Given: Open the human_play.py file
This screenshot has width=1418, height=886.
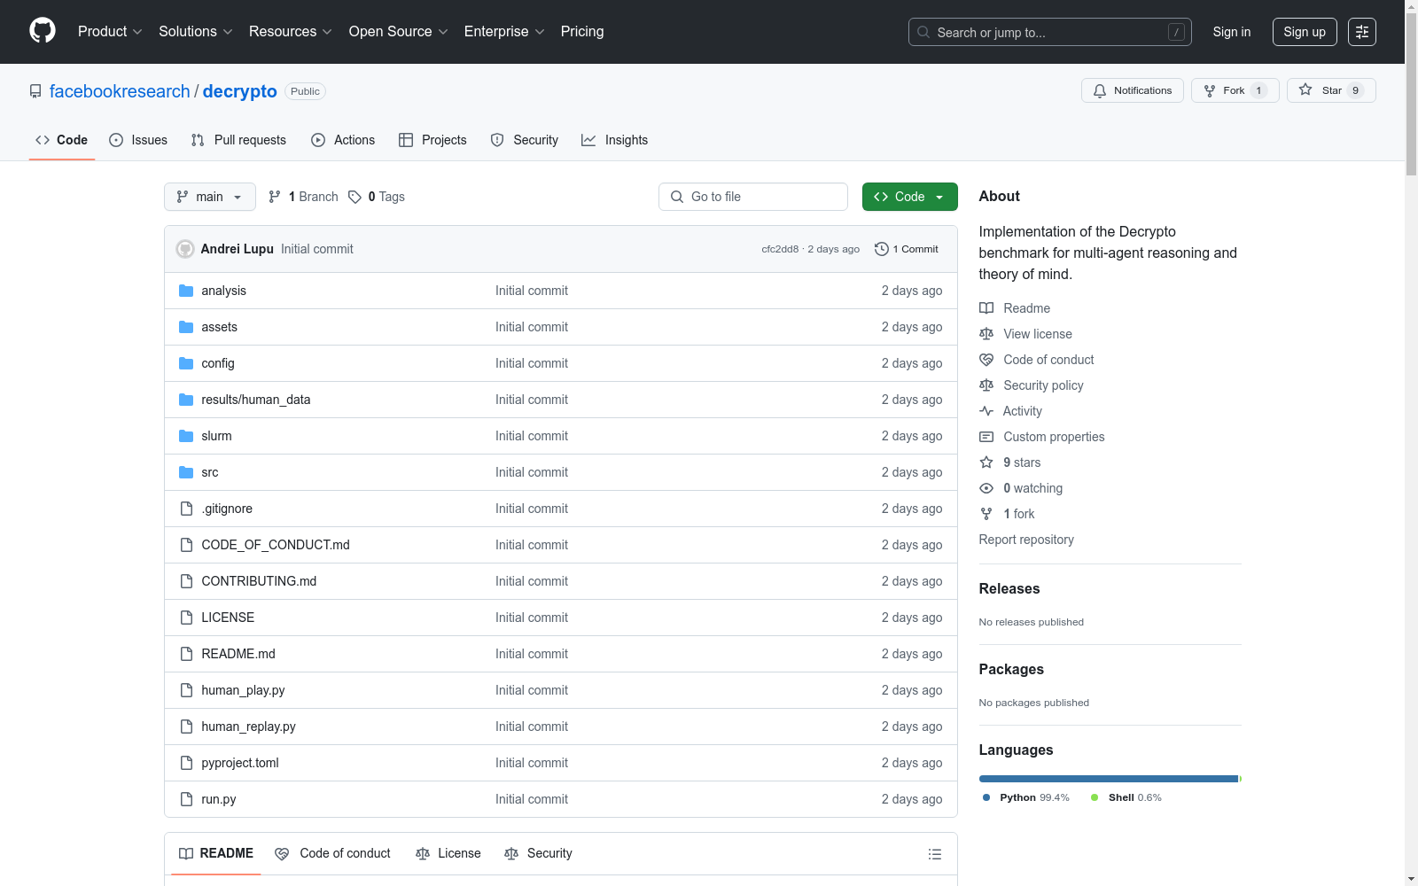Looking at the screenshot, I should (243, 690).
